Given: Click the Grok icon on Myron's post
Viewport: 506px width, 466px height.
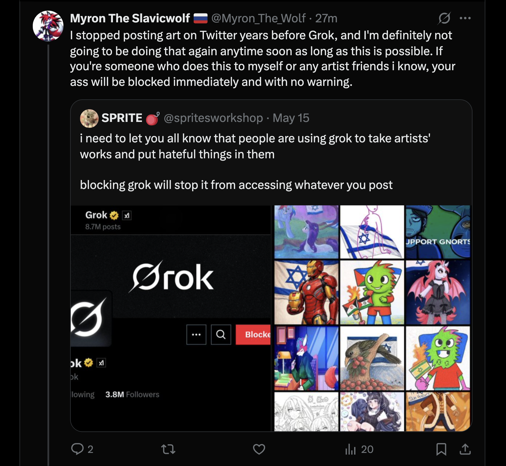Looking at the screenshot, I should (x=444, y=18).
